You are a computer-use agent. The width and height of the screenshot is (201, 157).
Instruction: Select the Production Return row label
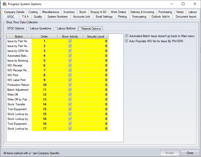[19, 85]
